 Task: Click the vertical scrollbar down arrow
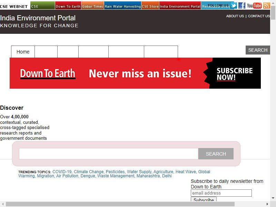click(x=273, y=198)
